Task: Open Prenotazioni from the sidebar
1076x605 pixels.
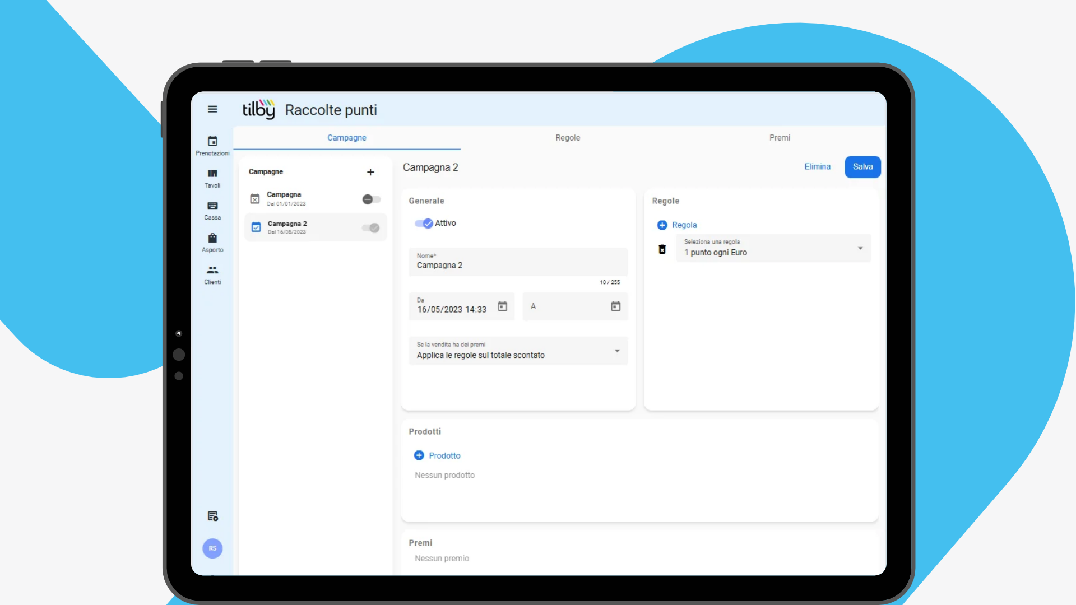Action: [x=212, y=146]
